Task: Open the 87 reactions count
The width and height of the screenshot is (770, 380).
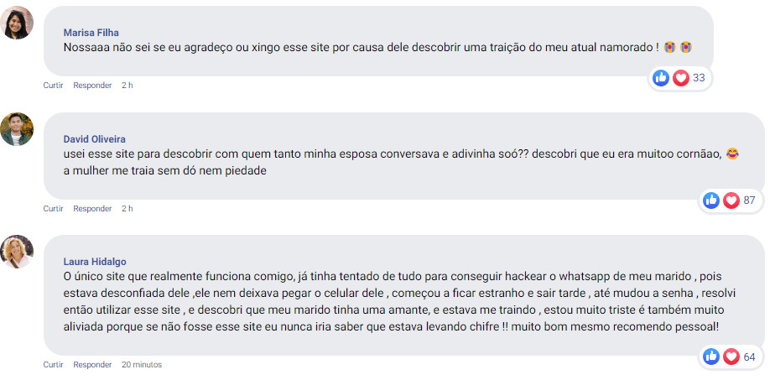Action: pos(749,200)
